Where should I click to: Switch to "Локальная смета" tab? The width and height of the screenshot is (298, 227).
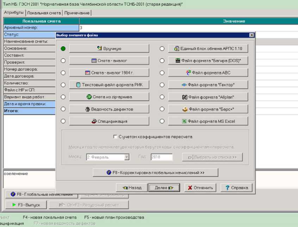[x=44, y=13]
